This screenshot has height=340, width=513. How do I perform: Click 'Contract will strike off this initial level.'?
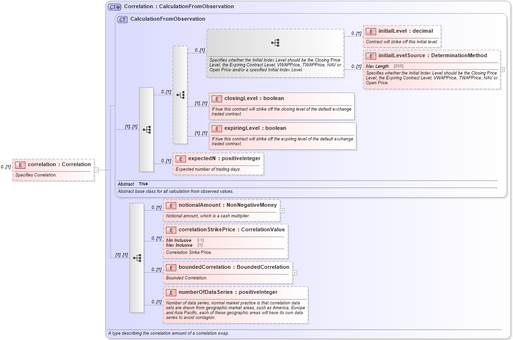click(402, 42)
